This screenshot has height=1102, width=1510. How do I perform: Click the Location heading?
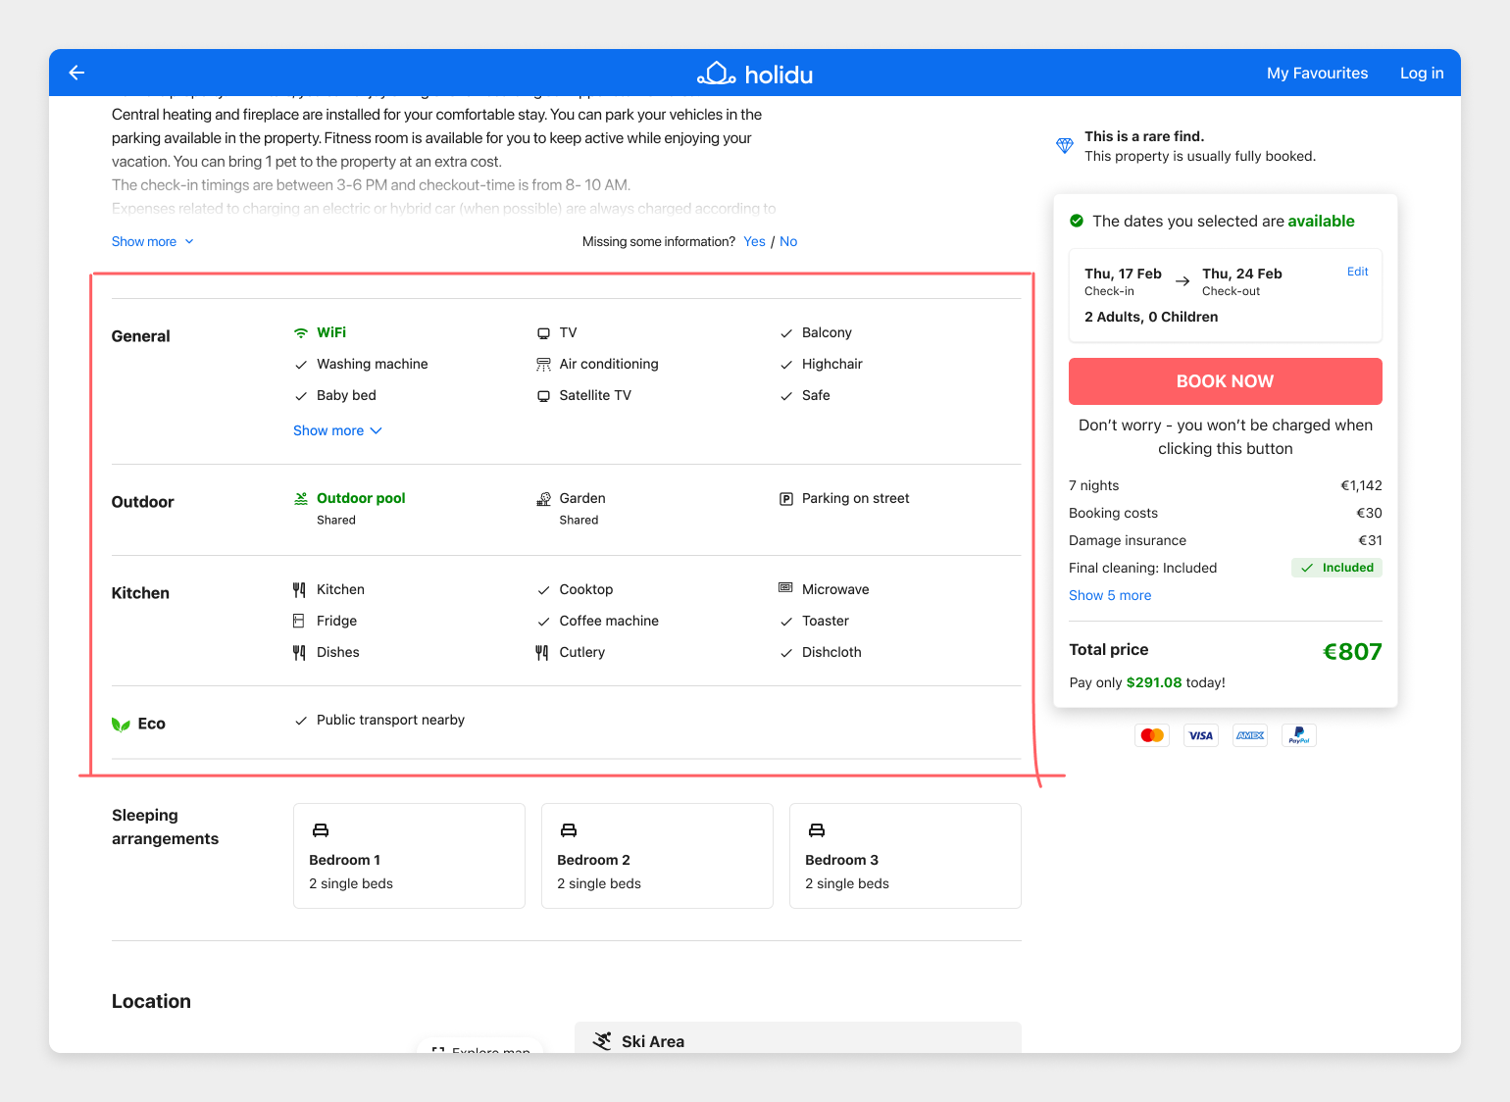(151, 1002)
